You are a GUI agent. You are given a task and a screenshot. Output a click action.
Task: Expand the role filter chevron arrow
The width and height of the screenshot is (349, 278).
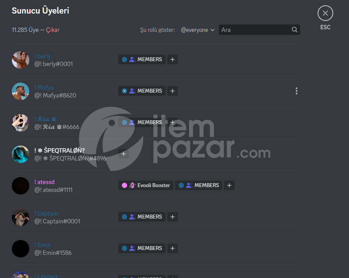(213, 30)
